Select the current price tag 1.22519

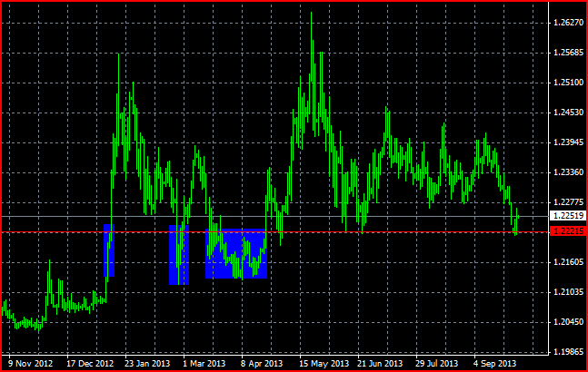(568, 216)
